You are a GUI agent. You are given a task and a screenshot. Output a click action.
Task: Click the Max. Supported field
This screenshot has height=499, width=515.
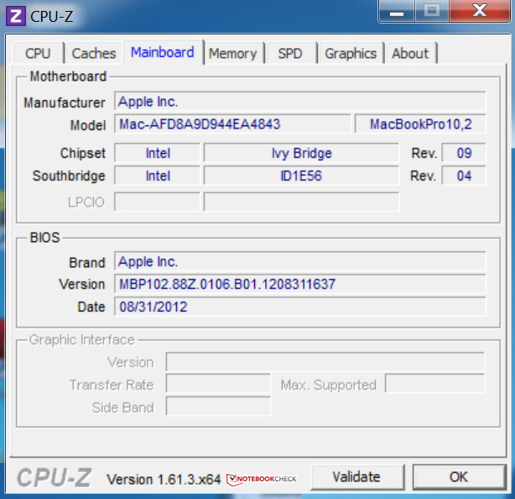[x=434, y=384]
